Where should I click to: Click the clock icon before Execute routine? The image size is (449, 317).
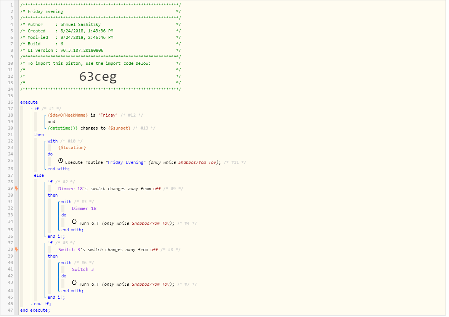(x=61, y=161)
